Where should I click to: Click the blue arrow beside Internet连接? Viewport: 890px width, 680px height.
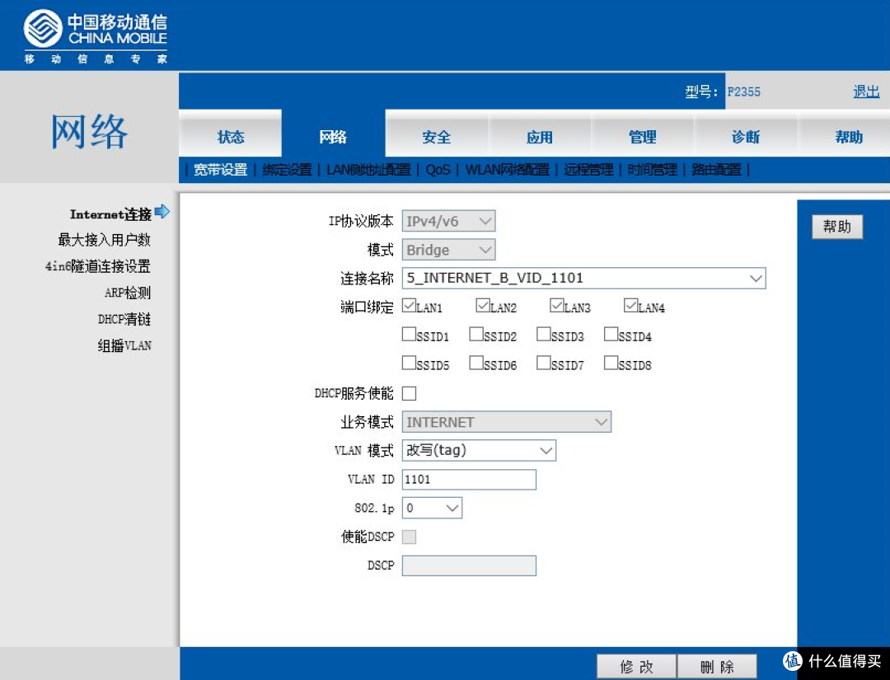[162, 213]
